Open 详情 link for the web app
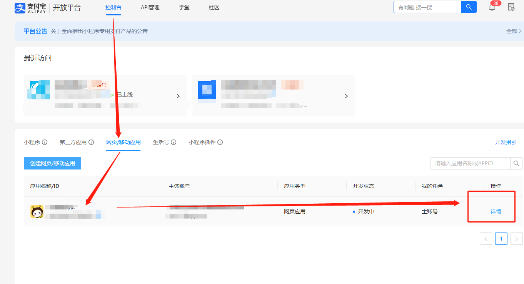Image resolution: width=524 pixels, height=284 pixels. tap(496, 211)
